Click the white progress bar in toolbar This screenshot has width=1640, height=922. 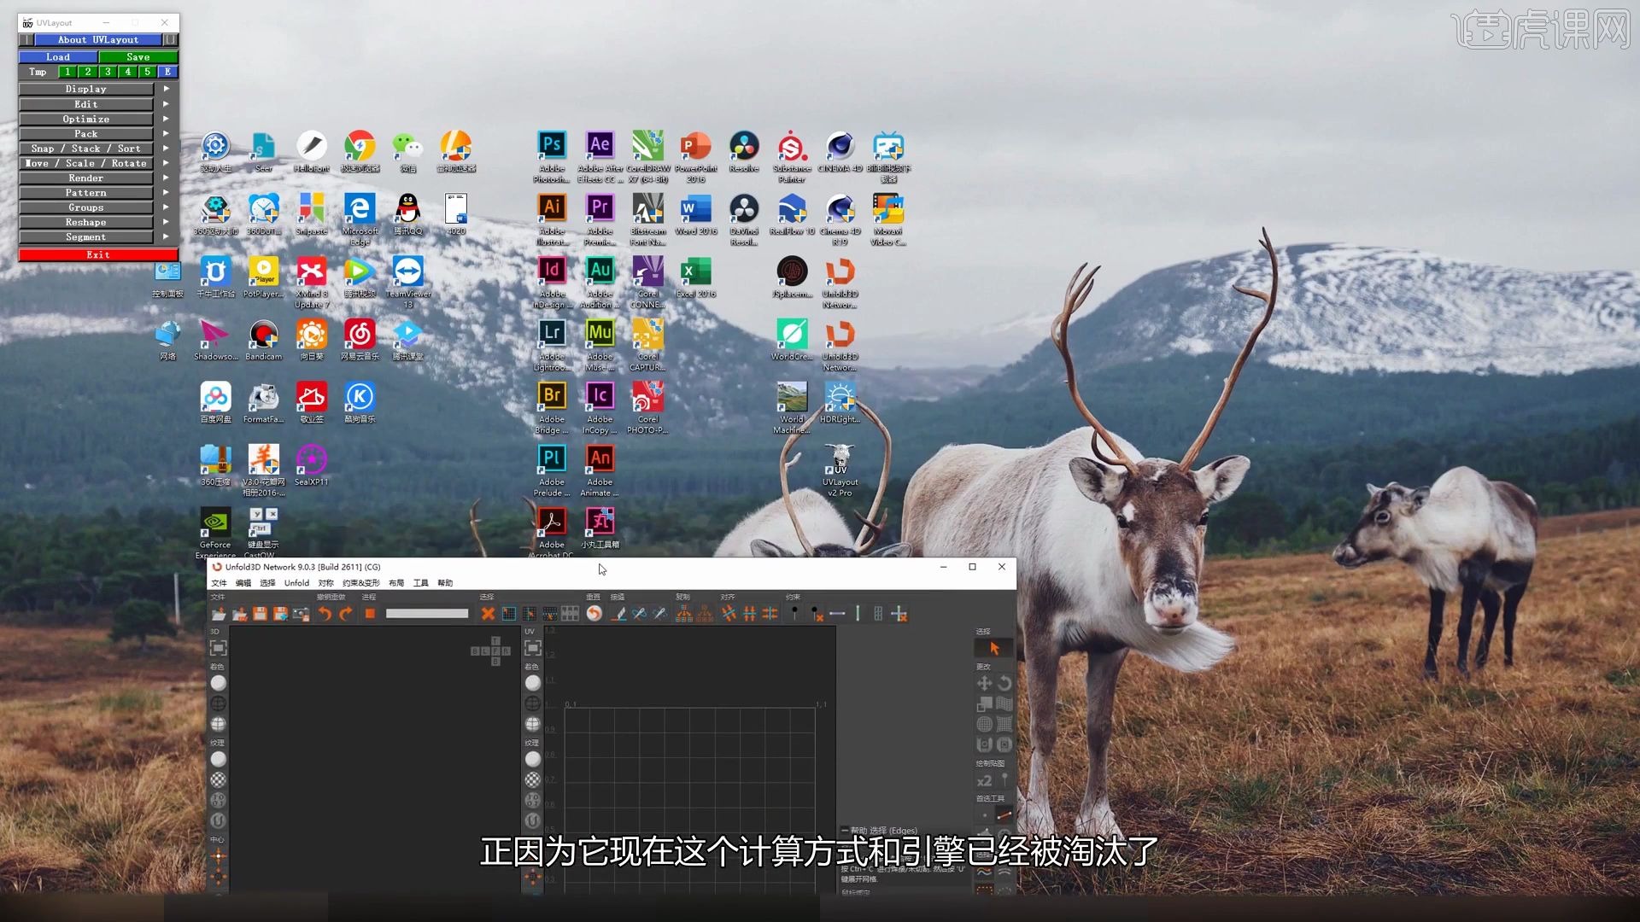427,614
